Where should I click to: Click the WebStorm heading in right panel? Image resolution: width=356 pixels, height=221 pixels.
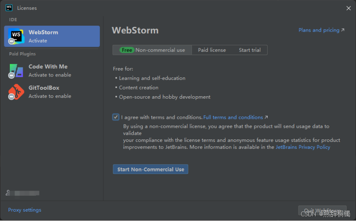[135, 30]
